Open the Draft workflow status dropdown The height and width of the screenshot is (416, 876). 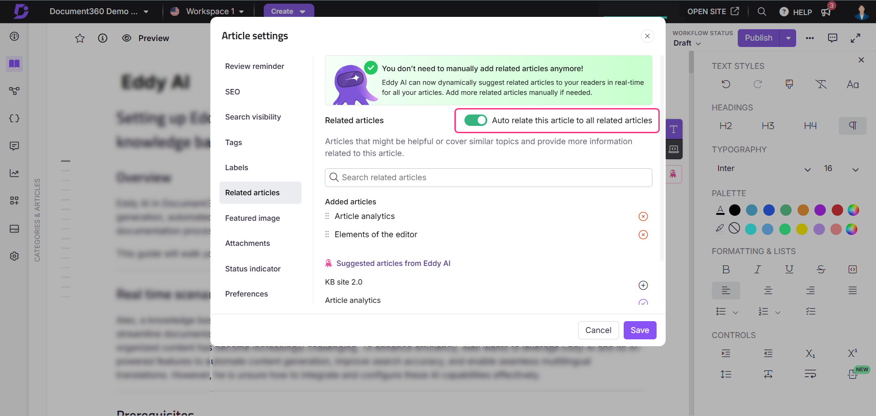tap(687, 43)
